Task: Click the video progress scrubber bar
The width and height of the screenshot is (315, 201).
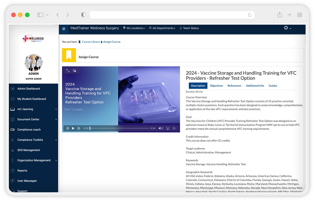Action: (119, 128)
